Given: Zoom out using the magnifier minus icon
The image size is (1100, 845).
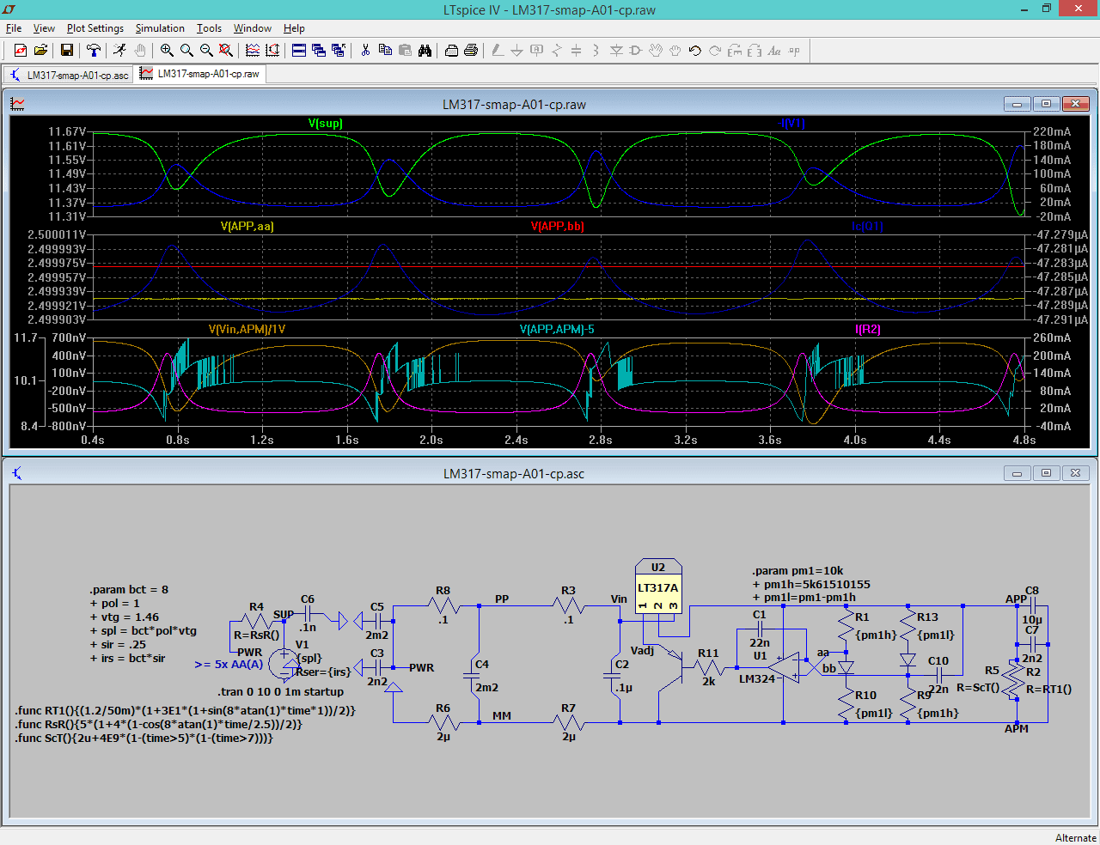Looking at the screenshot, I should 204,50.
